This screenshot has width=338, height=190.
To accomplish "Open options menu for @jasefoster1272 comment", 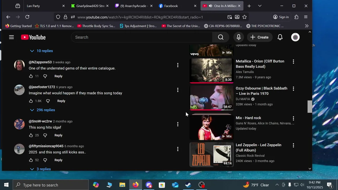I will (178, 90).
